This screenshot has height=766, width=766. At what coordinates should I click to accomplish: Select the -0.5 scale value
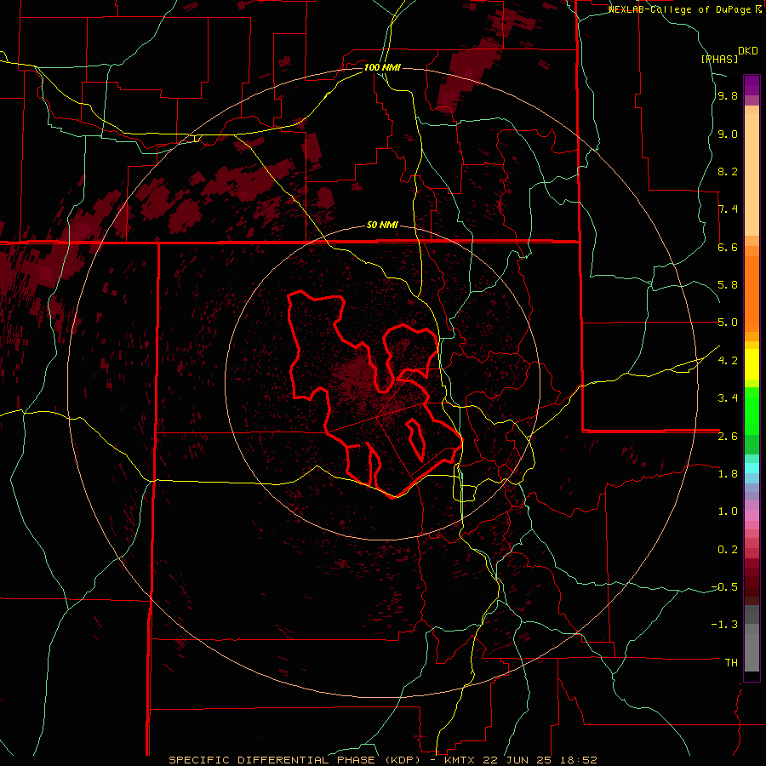click(724, 587)
